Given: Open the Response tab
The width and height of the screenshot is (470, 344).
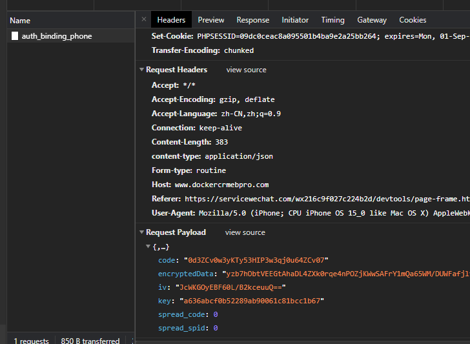Looking at the screenshot, I should tap(253, 20).
